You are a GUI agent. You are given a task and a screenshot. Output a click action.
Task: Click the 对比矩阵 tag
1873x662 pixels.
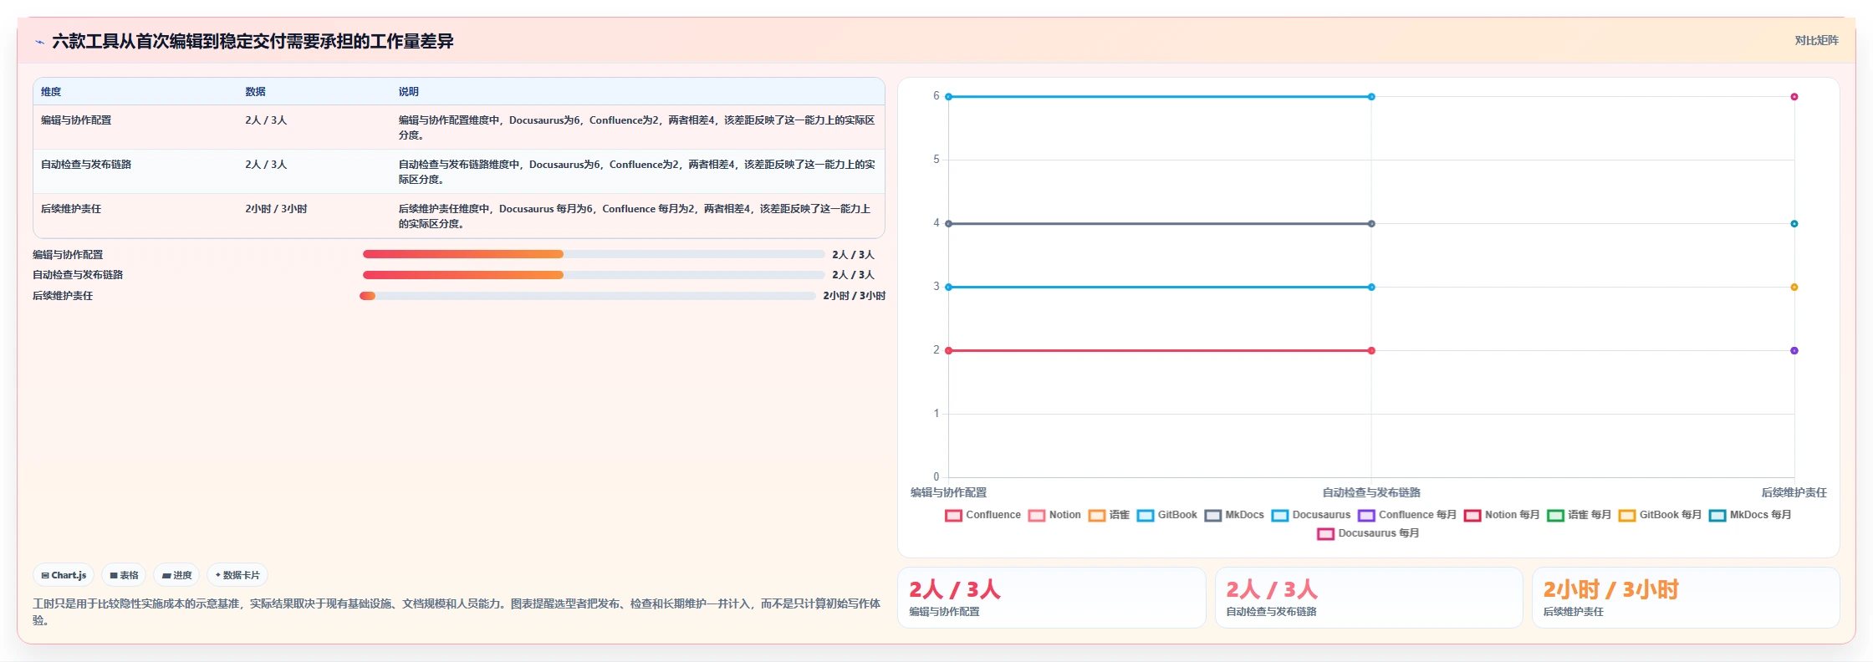point(1816,41)
